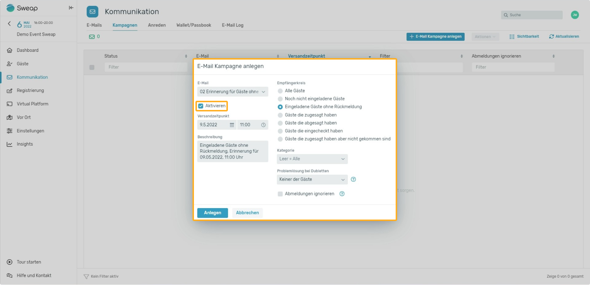The image size is (590, 285).
Task: Click the Beschreibung text area
Action: (x=233, y=152)
